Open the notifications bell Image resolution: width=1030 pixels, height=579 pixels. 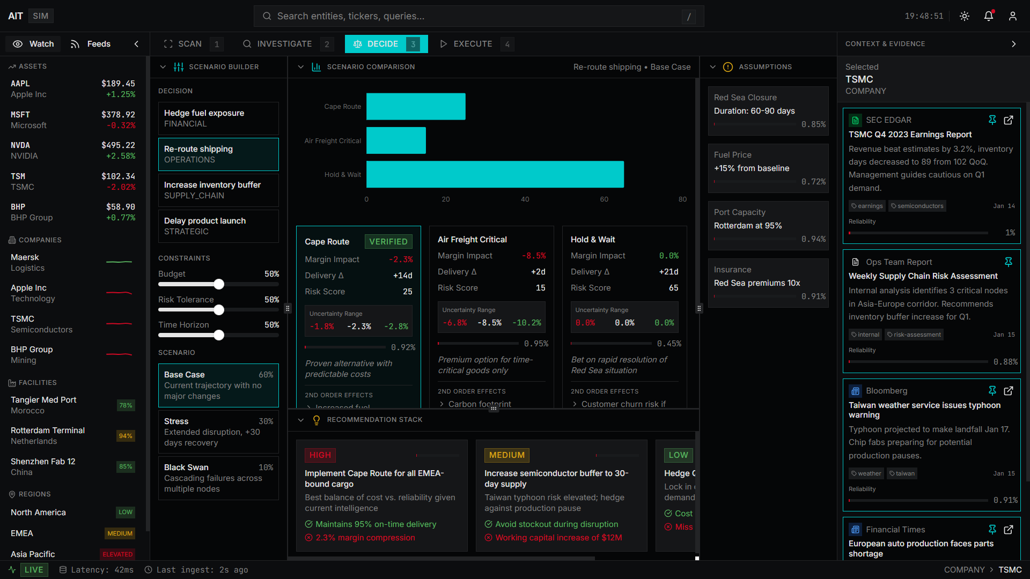pyautogui.click(x=989, y=16)
